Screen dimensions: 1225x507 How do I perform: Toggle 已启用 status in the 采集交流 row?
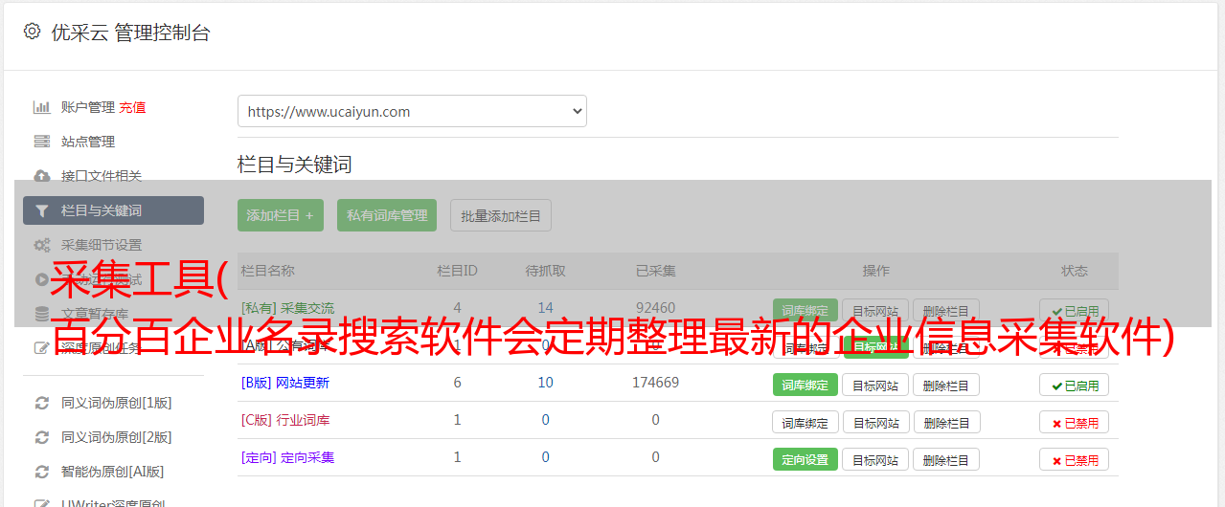[x=1075, y=311]
